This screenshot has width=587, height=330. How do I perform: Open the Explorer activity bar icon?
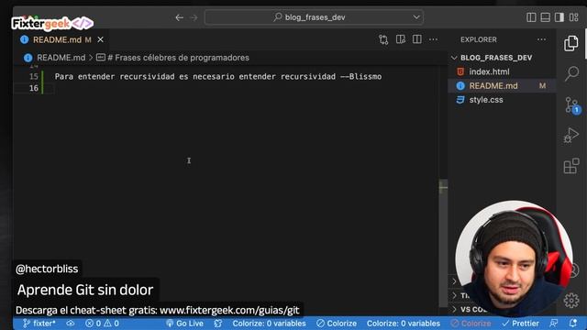(x=571, y=43)
